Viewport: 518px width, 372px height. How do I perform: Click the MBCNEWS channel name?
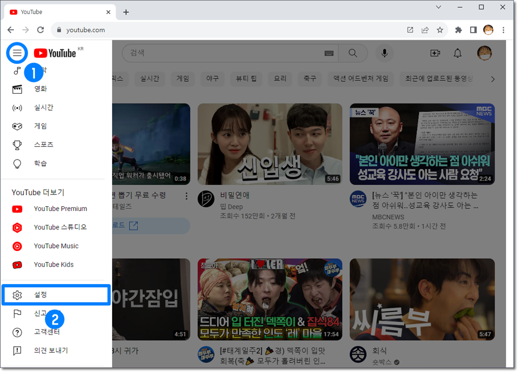point(388,217)
